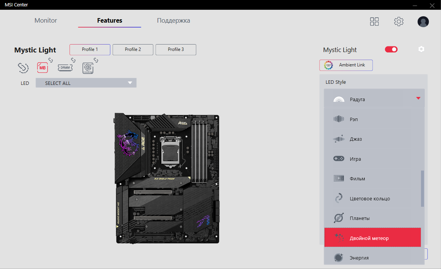Click the Энергия energy icon
This screenshot has width=441, height=269.
tap(339, 257)
